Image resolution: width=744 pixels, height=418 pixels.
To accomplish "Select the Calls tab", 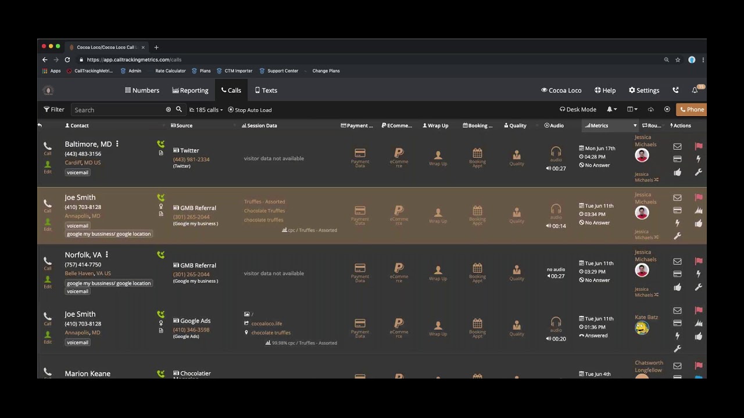I will (231, 90).
